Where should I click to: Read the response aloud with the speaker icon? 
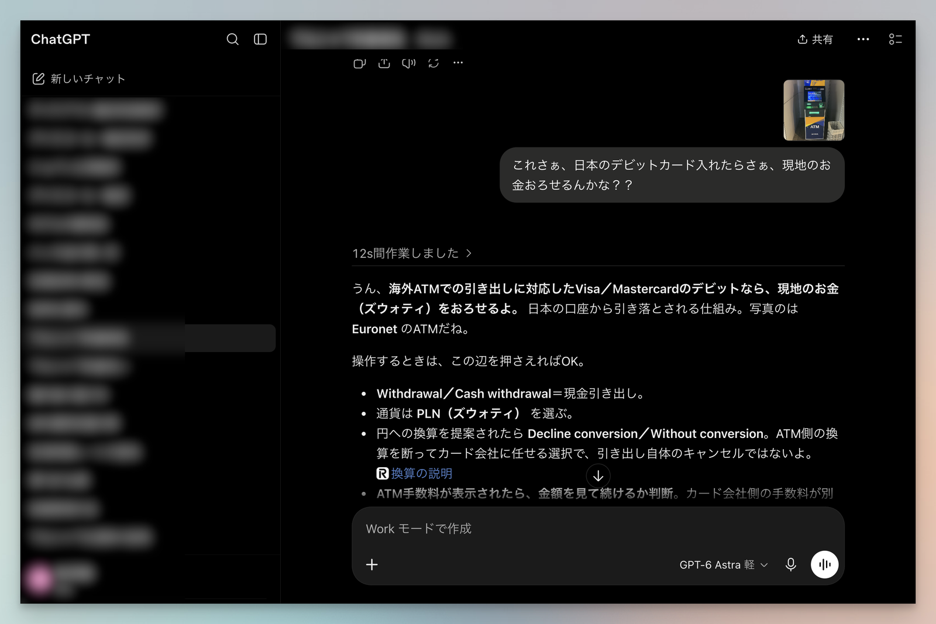[x=409, y=63]
